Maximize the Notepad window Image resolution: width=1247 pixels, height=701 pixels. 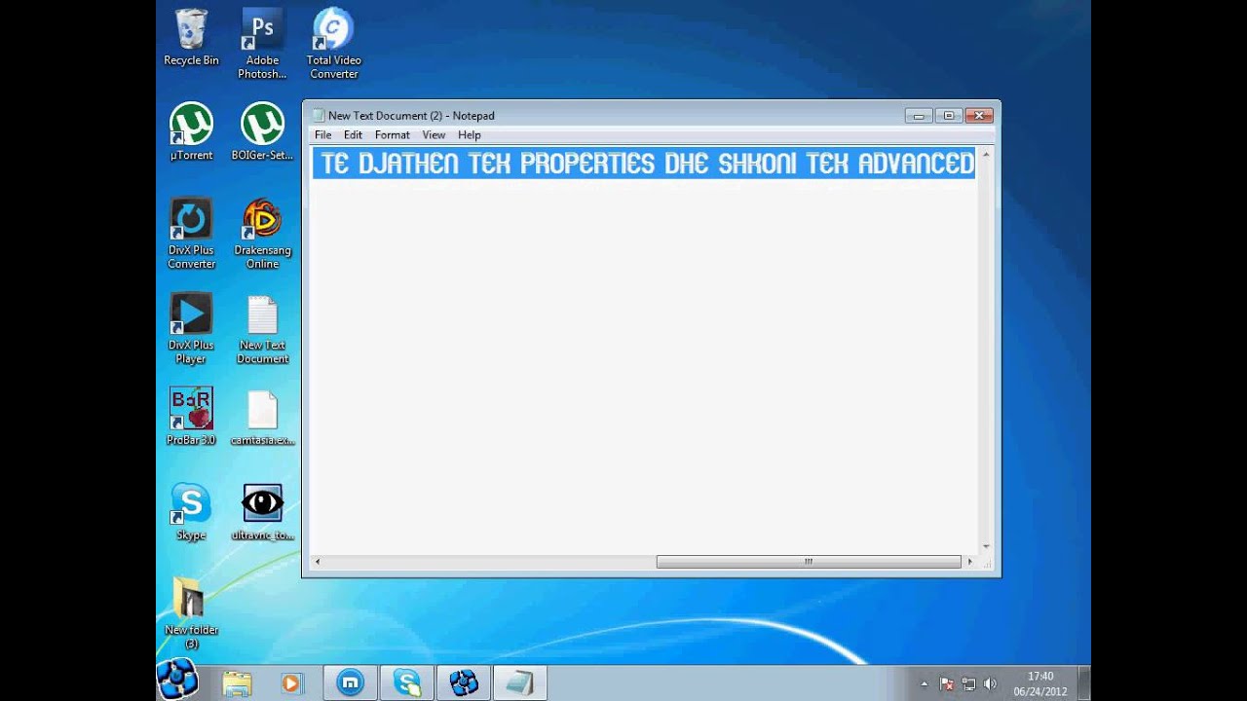tap(948, 115)
